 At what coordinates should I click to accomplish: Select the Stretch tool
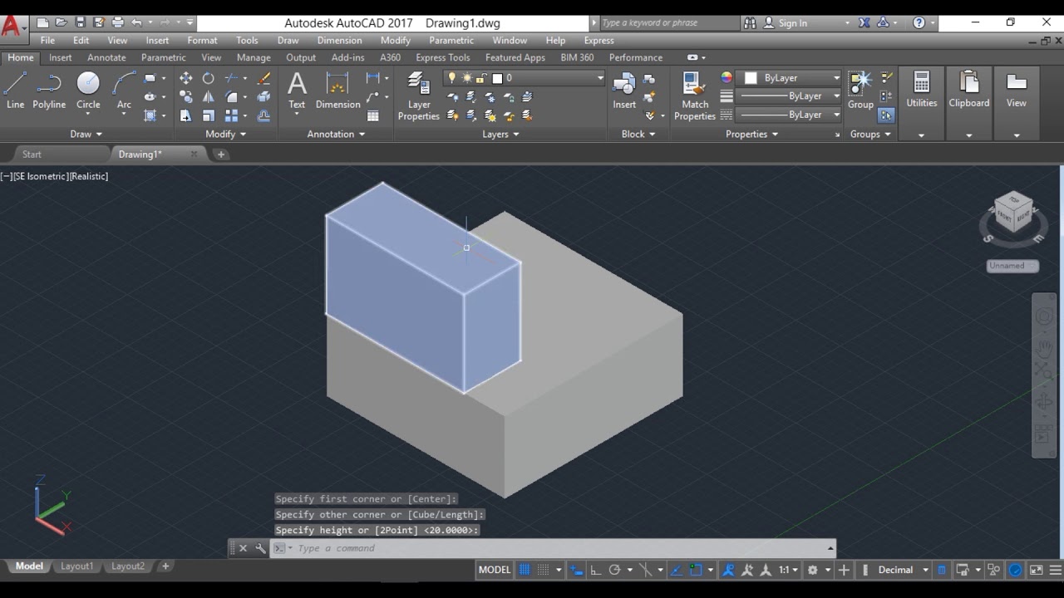click(185, 116)
